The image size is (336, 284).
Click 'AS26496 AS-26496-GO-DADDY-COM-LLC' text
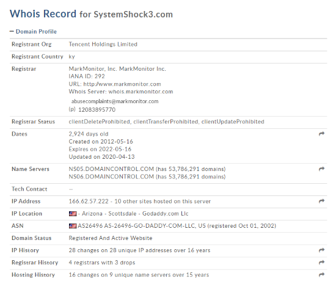tap(136, 226)
